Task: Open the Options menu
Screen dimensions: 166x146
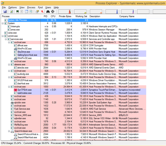Action: coord(12,7)
